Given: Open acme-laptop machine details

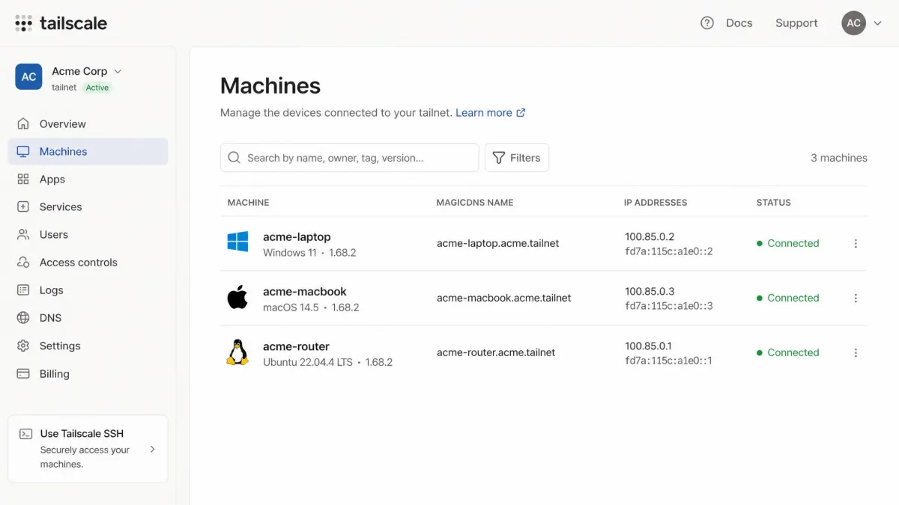Looking at the screenshot, I should pos(297,236).
